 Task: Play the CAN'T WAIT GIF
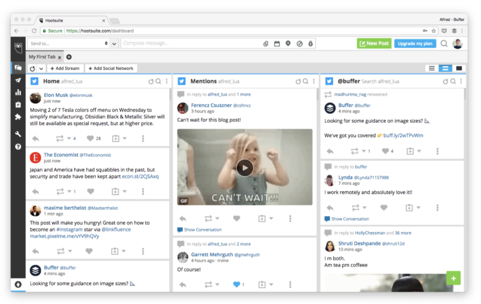(x=244, y=168)
